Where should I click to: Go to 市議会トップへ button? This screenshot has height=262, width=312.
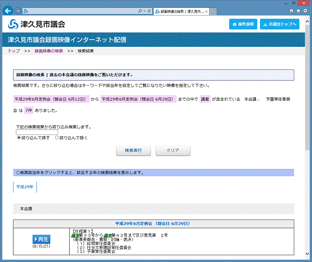click(x=280, y=24)
